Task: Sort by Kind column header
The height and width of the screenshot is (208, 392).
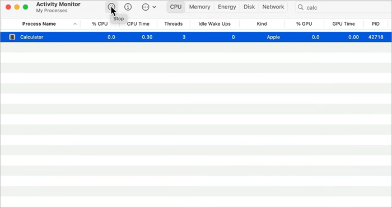Action: coord(262,24)
